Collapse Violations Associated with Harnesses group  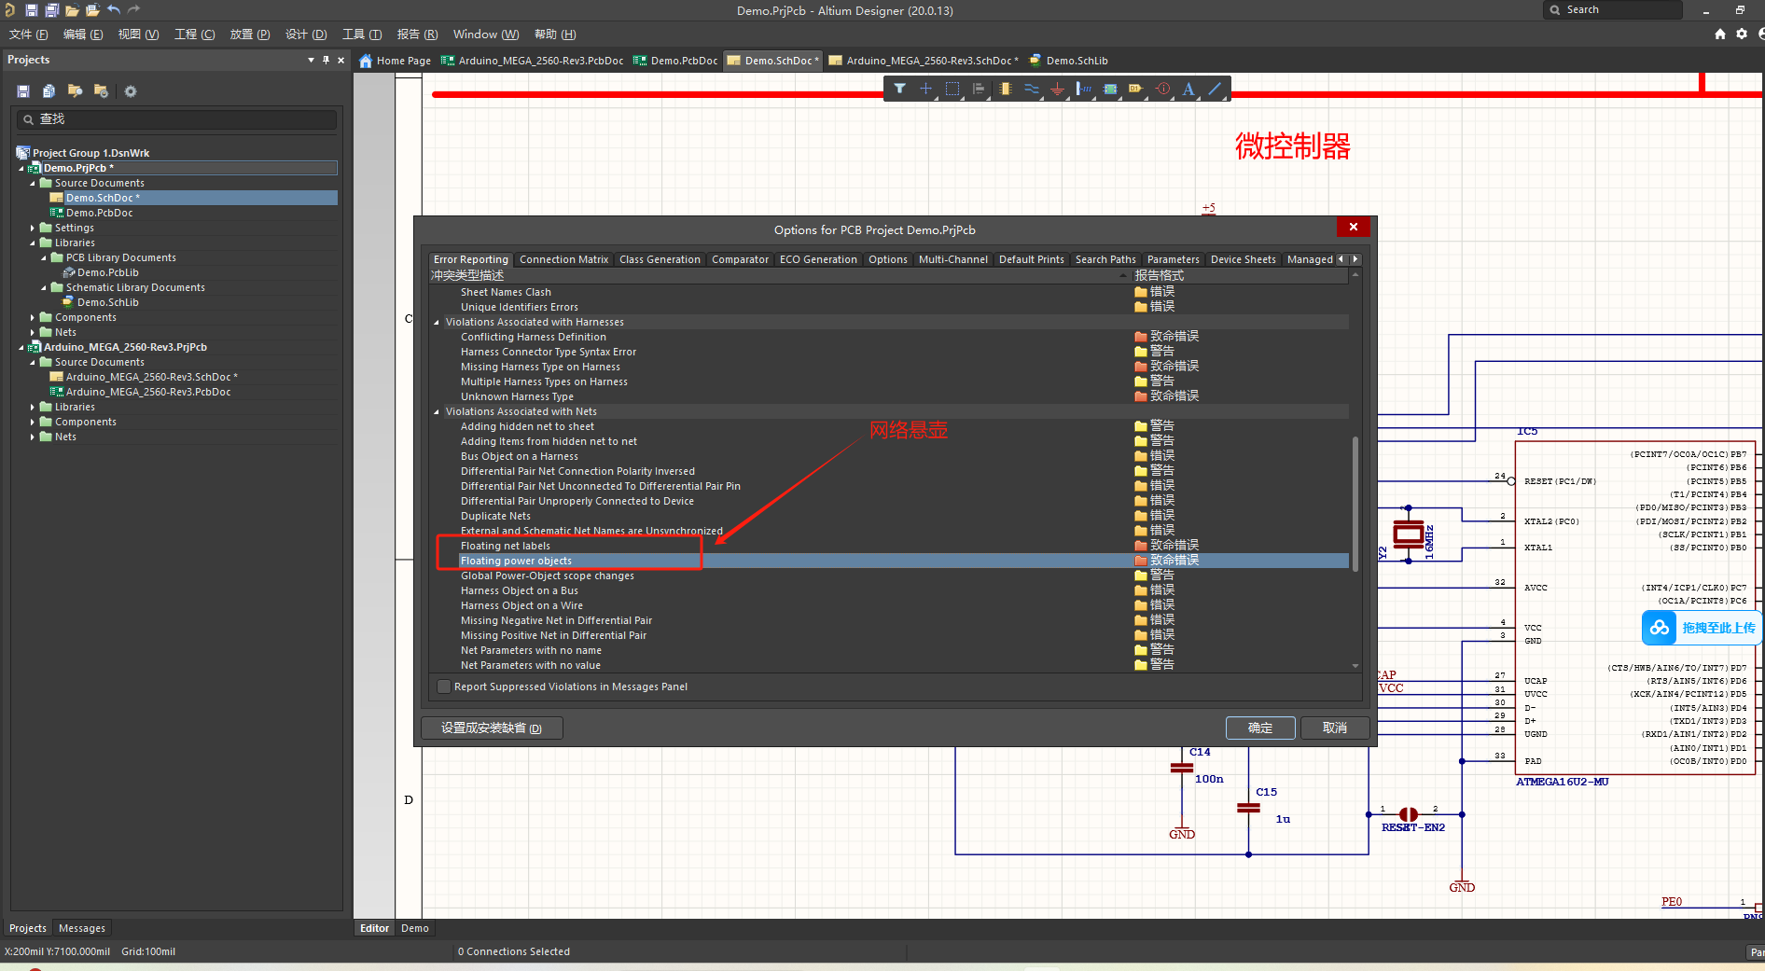(x=436, y=323)
